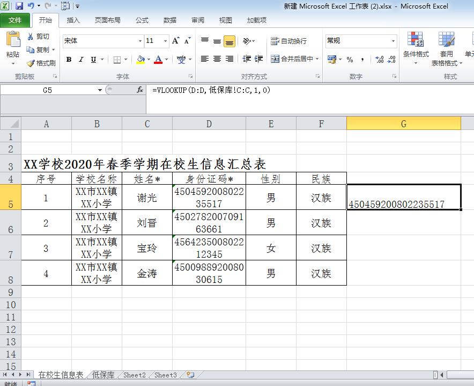Image resolution: width=474 pixels, height=386 pixels.
Task: Select the Format Painter (格式刷) tool
Action: point(31,63)
